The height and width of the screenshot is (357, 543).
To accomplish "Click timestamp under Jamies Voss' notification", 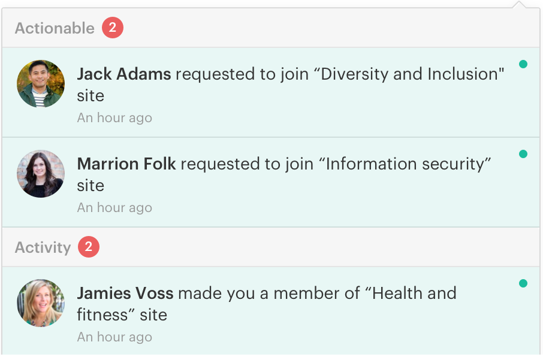I will click(114, 337).
